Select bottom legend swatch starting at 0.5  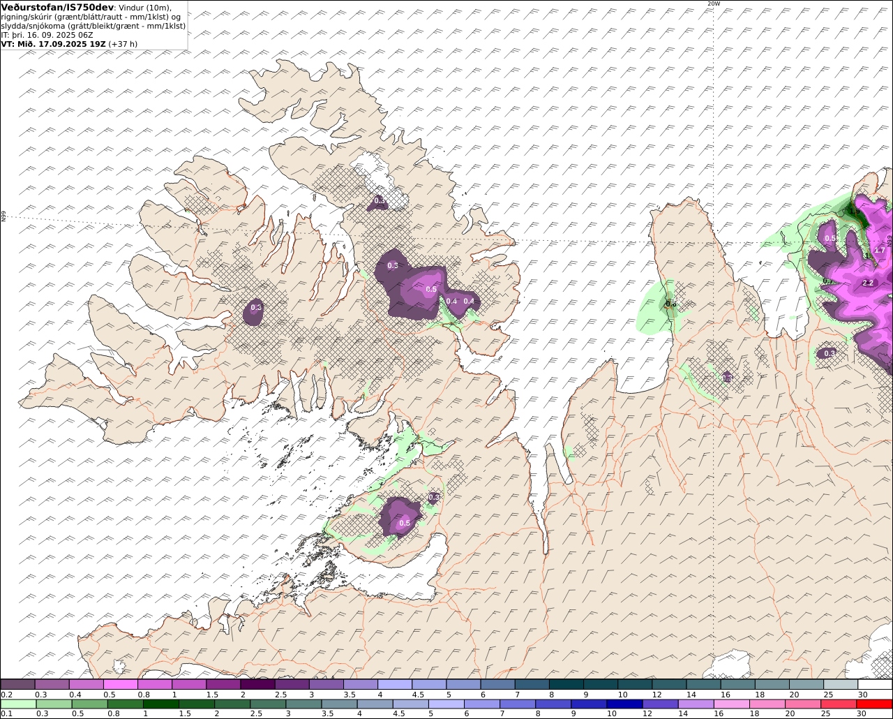pos(89,704)
